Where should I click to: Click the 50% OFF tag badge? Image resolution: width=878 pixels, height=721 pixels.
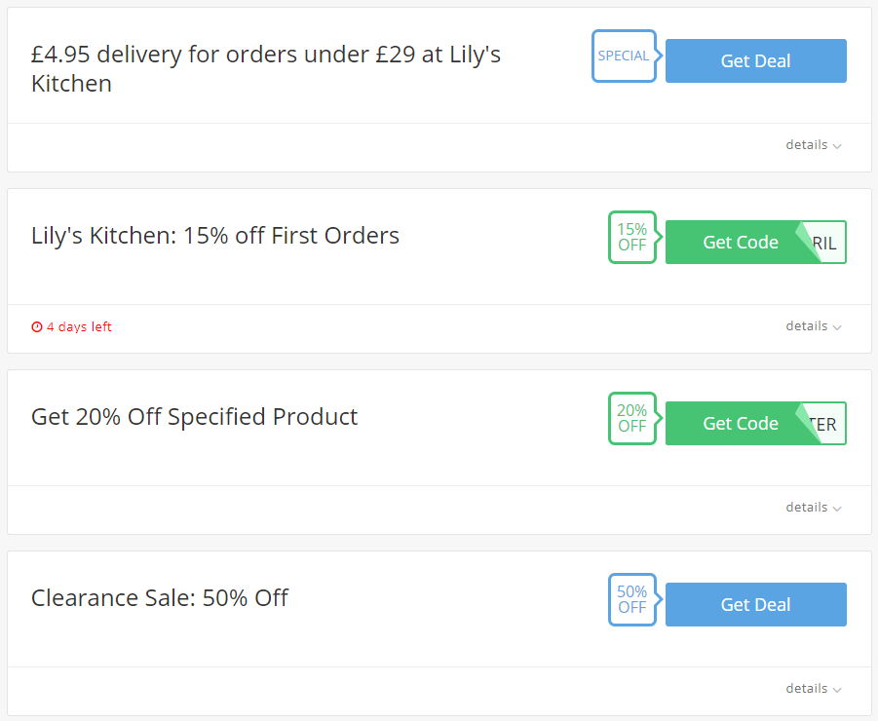coord(632,599)
